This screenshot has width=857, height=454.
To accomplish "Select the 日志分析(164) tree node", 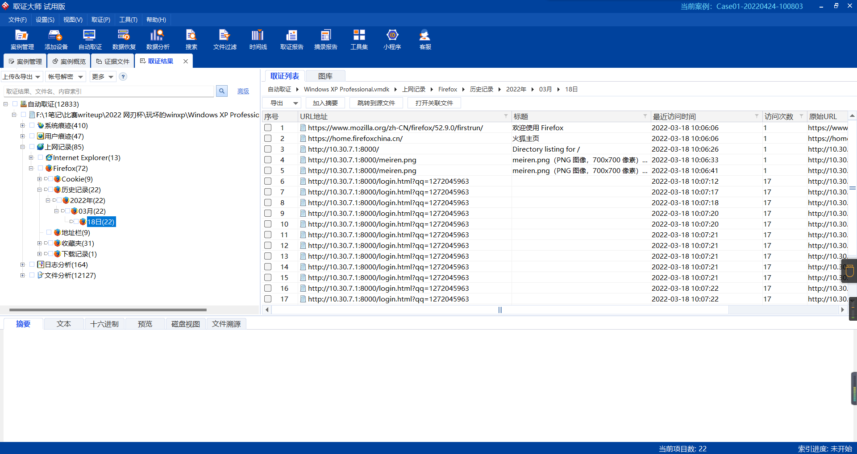I will [66, 264].
